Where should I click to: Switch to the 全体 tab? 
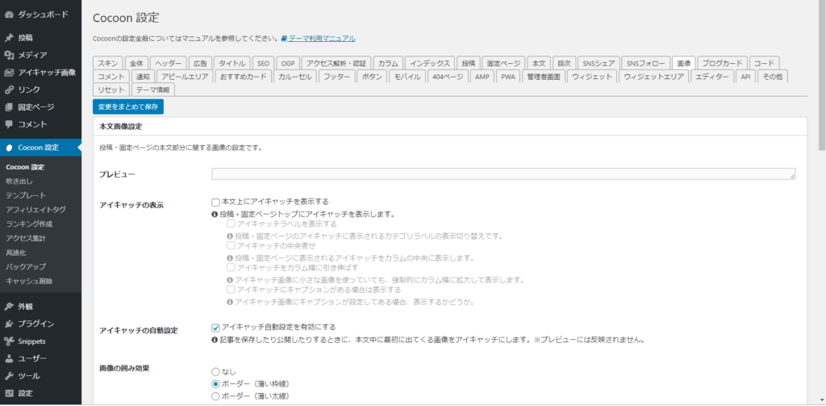coord(136,63)
